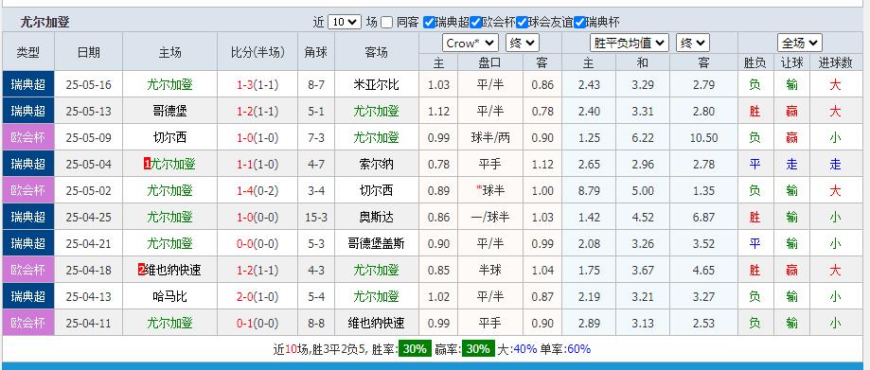870x370 pixels.
Task: Open the 胜平负均值 odds type dropdown
Action: pyautogui.click(x=629, y=43)
